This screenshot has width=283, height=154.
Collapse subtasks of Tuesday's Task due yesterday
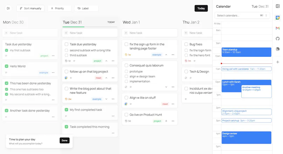click(106, 61)
